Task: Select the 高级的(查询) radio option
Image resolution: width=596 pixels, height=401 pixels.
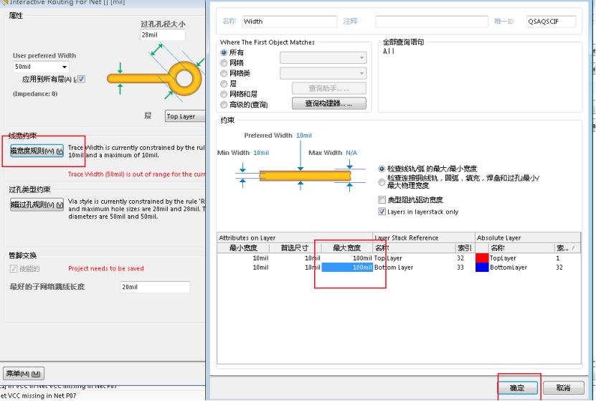Action: pyautogui.click(x=224, y=105)
